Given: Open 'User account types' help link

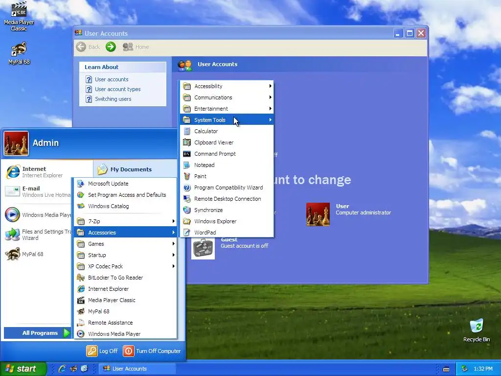Looking at the screenshot, I should point(117,89).
